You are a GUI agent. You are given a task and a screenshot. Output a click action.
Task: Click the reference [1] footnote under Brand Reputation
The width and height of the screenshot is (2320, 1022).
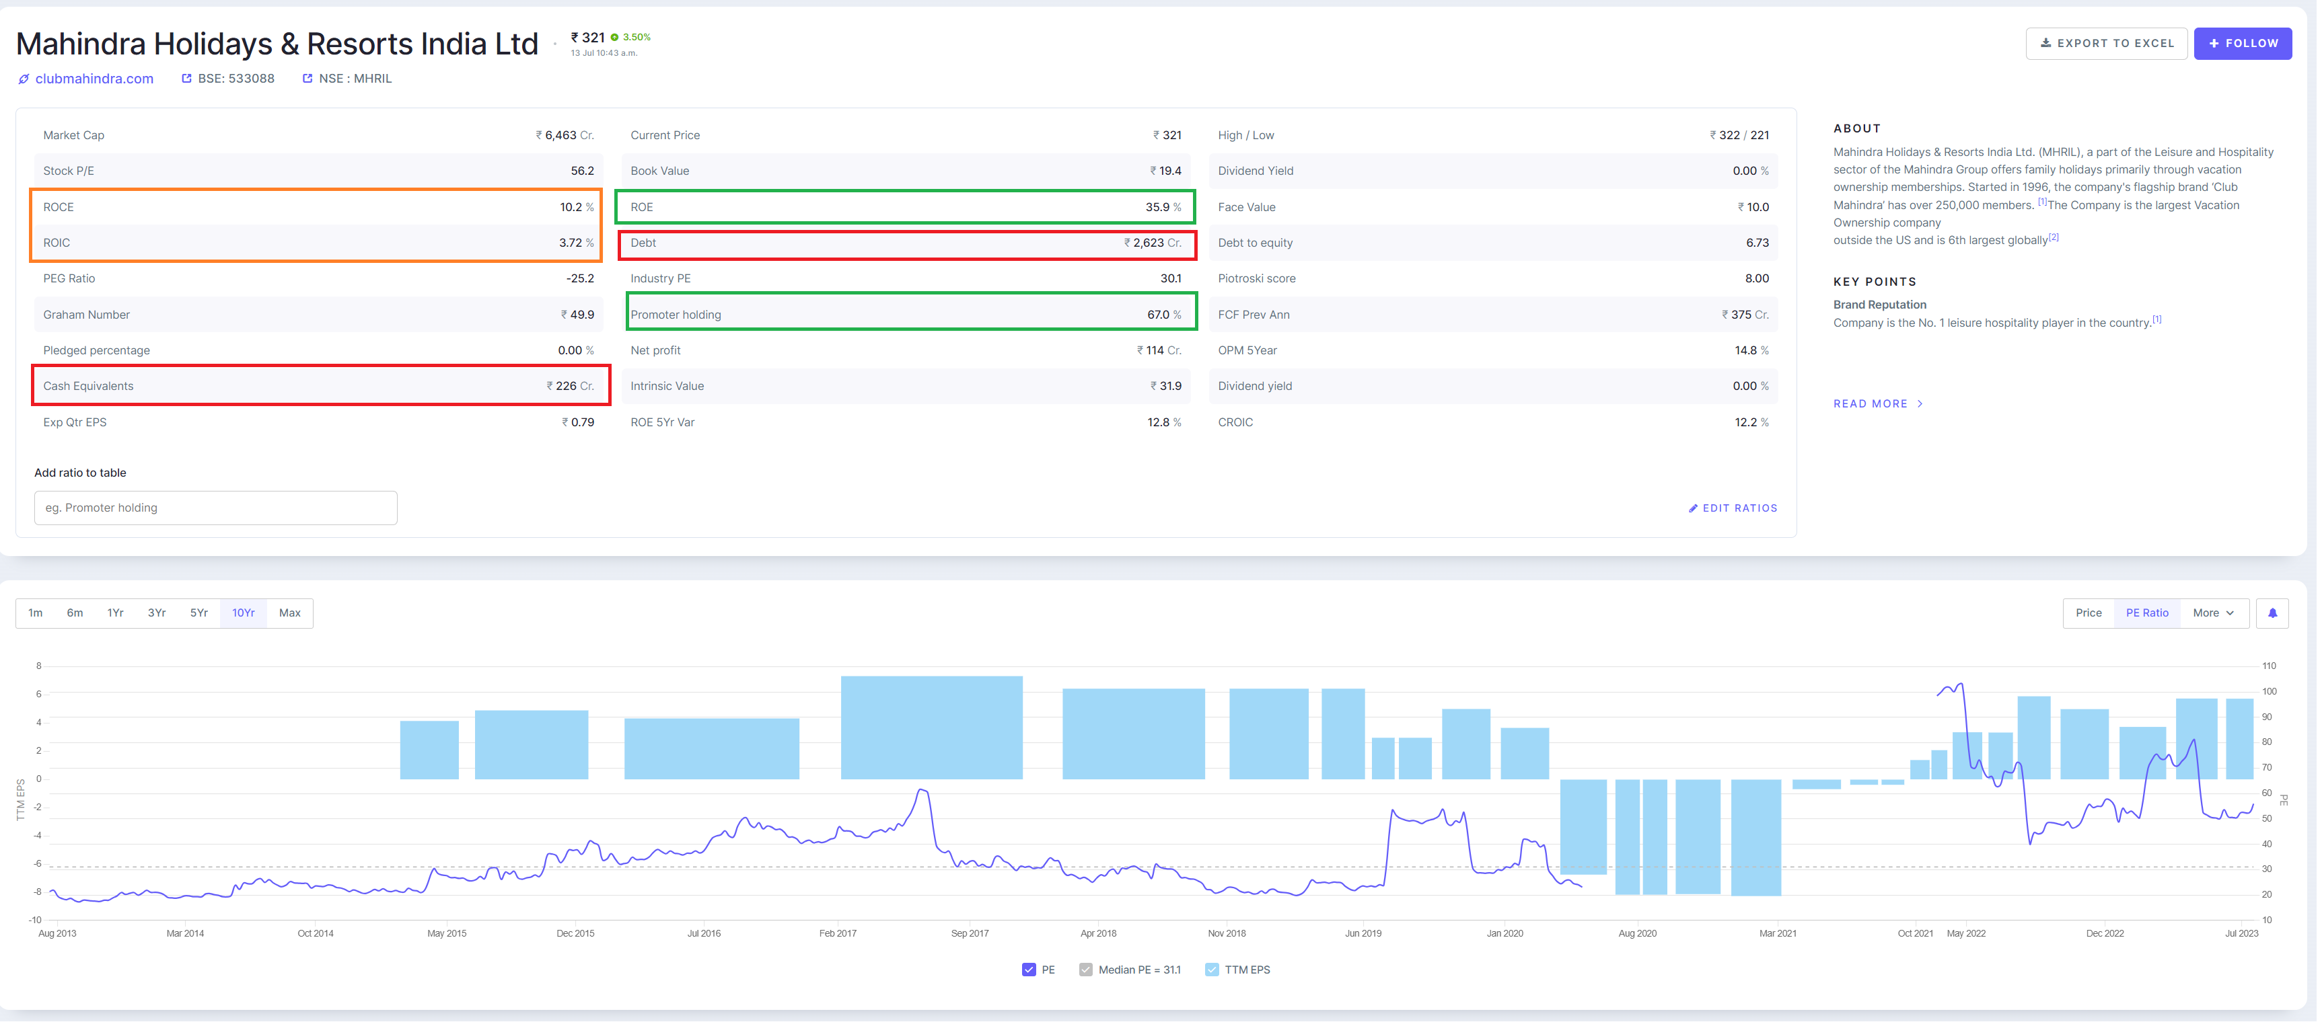pos(2157,319)
